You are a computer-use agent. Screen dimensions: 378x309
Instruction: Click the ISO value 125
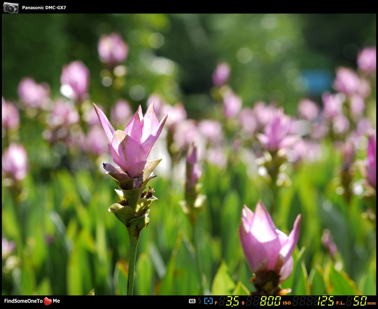click(325, 301)
